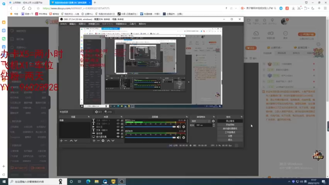Reload the Douyu page in browser

pos(23,8)
